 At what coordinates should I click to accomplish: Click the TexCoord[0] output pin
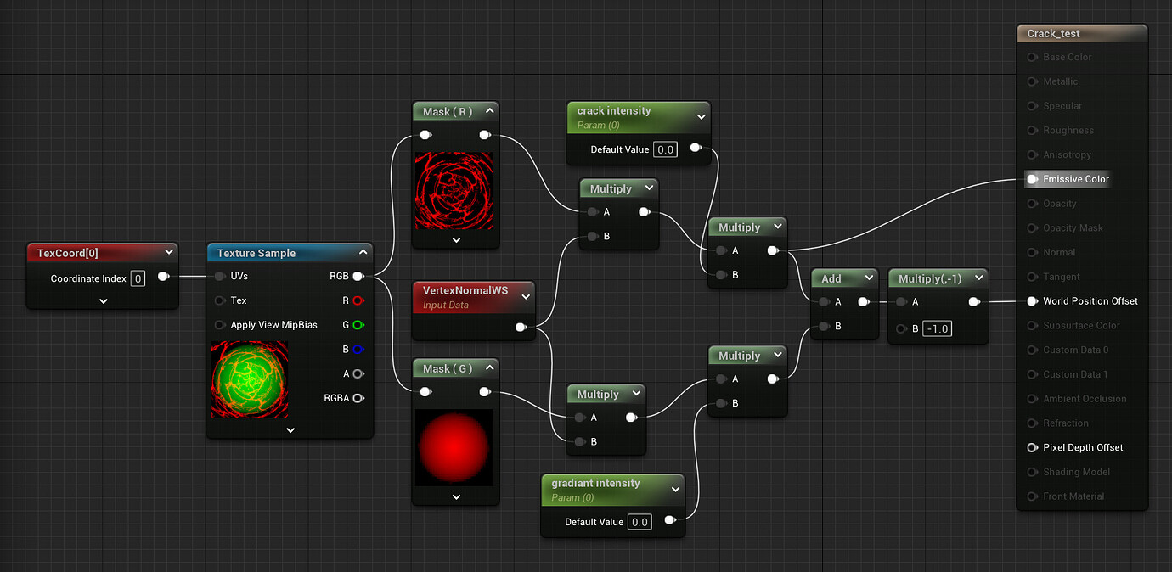(x=164, y=278)
